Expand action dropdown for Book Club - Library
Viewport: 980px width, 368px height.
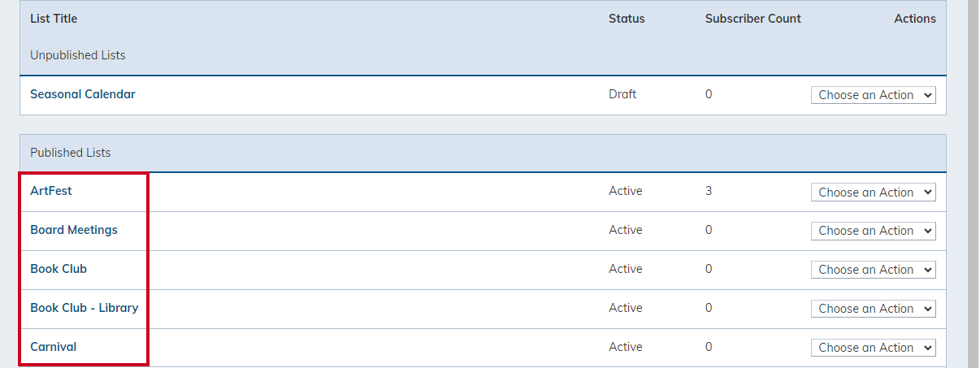874,309
